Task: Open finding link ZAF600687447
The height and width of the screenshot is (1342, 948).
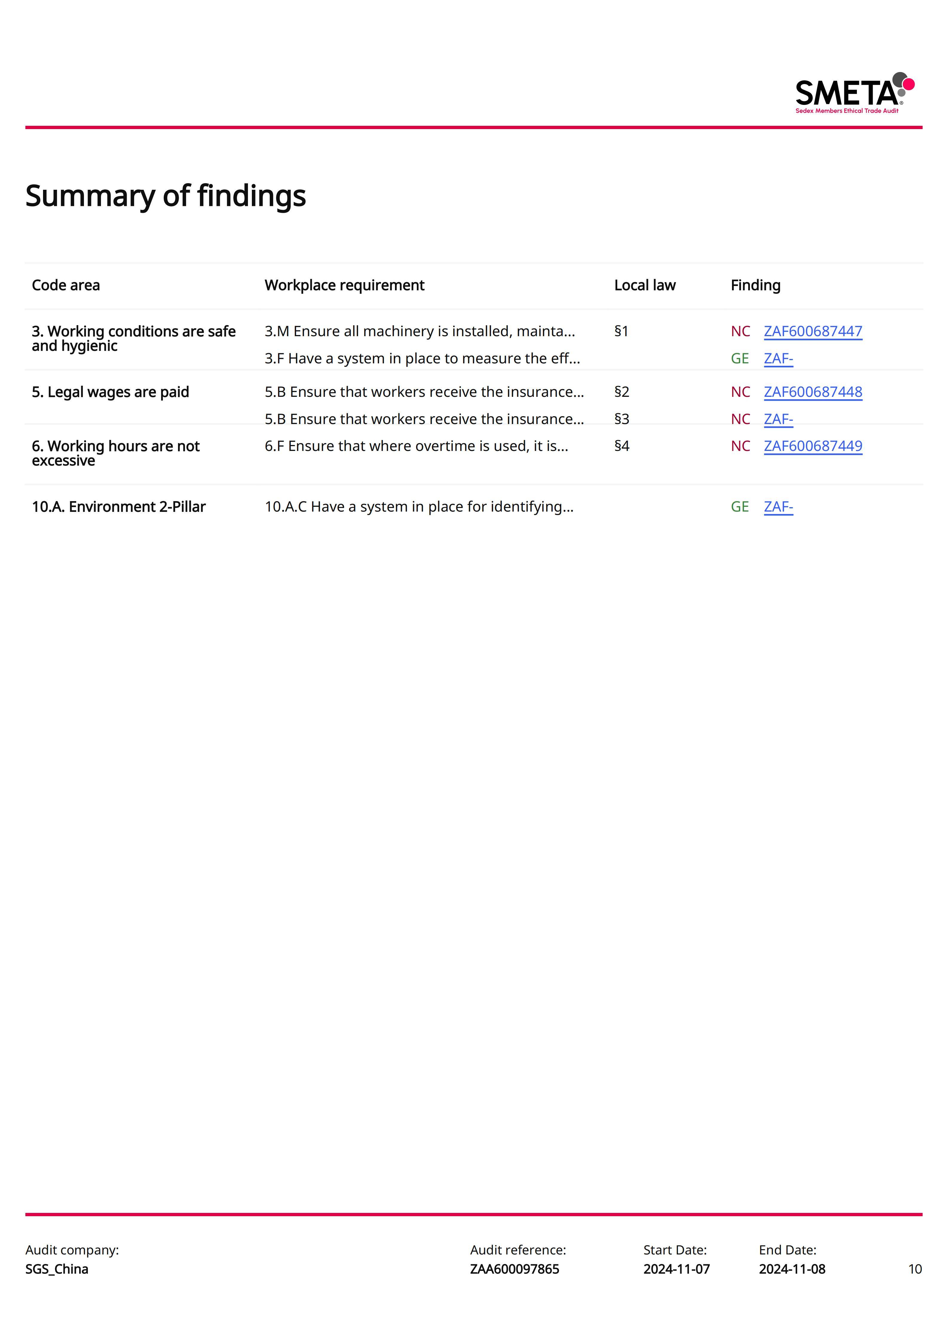Action: tap(812, 331)
